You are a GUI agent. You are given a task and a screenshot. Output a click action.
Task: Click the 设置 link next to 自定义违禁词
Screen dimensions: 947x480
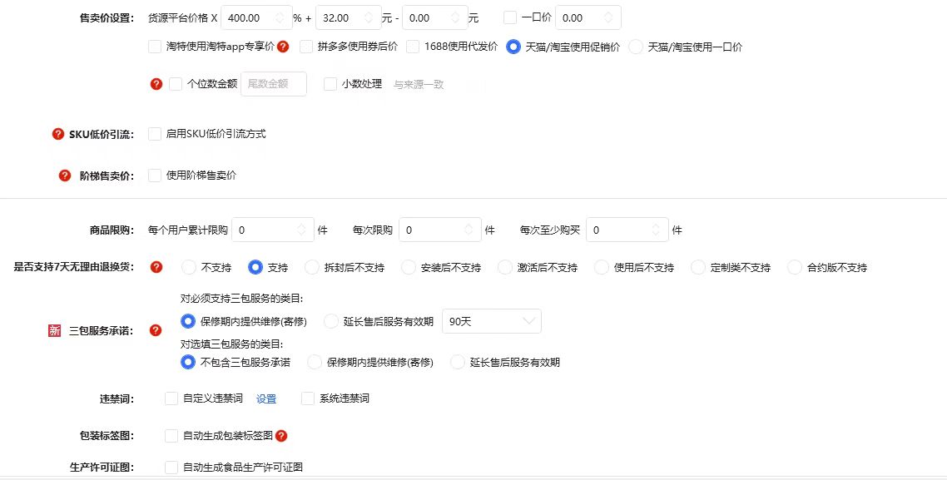(265, 398)
